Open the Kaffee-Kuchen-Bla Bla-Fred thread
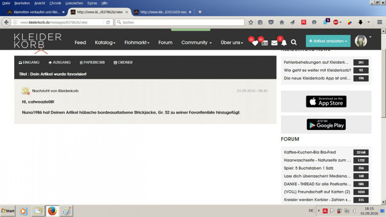This screenshot has width=386, height=217. (x=310, y=152)
